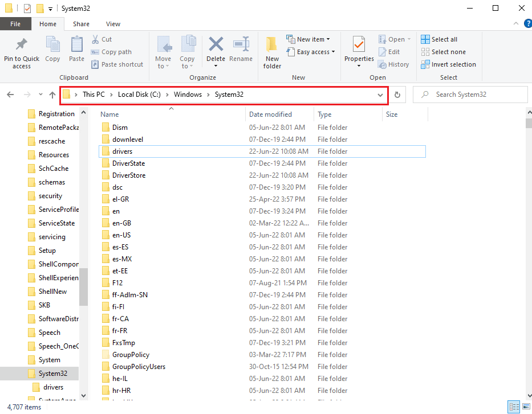532x414 pixels.
Task: Create a New folder from the ribbon
Action: 272,52
